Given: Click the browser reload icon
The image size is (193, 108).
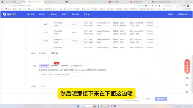Looking at the screenshot, I should (x=5, y=6).
